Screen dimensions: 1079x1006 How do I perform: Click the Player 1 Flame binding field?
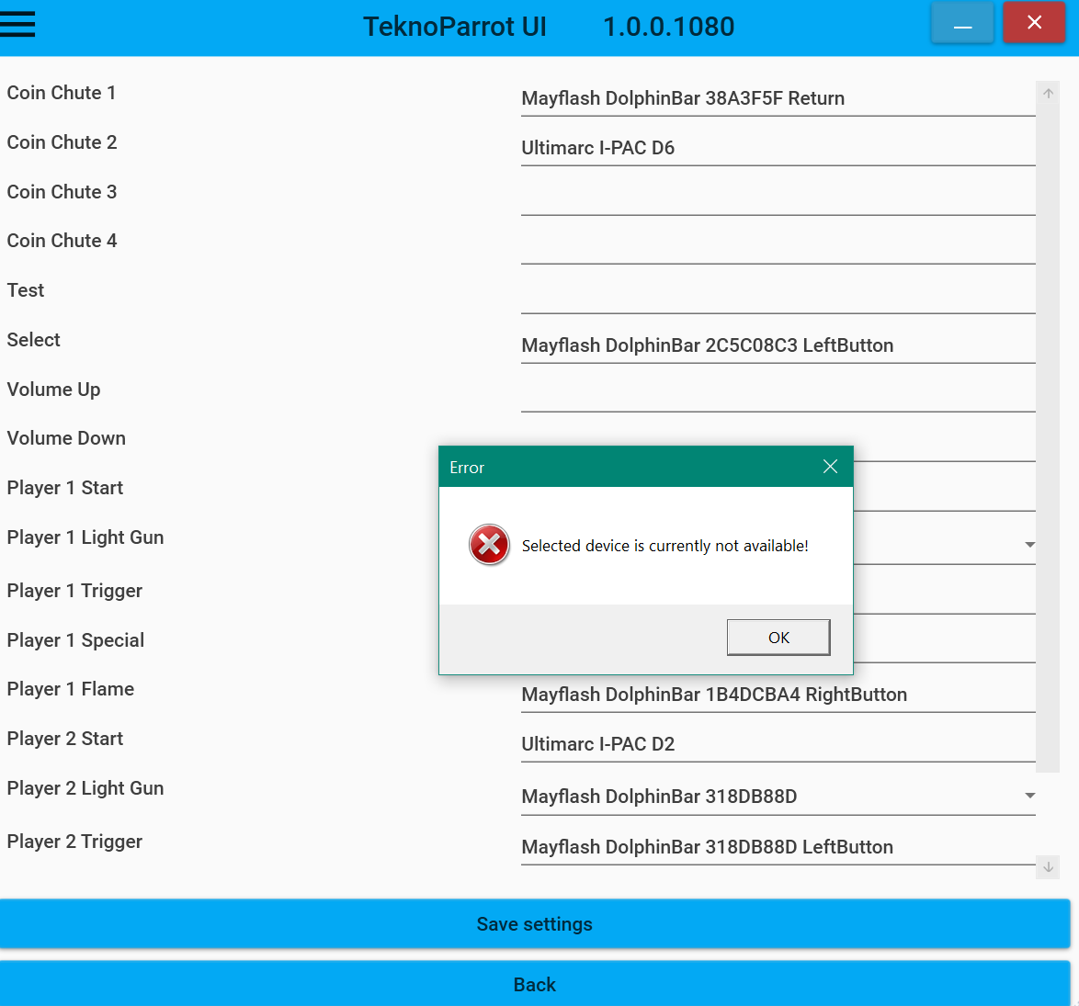tap(778, 695)
